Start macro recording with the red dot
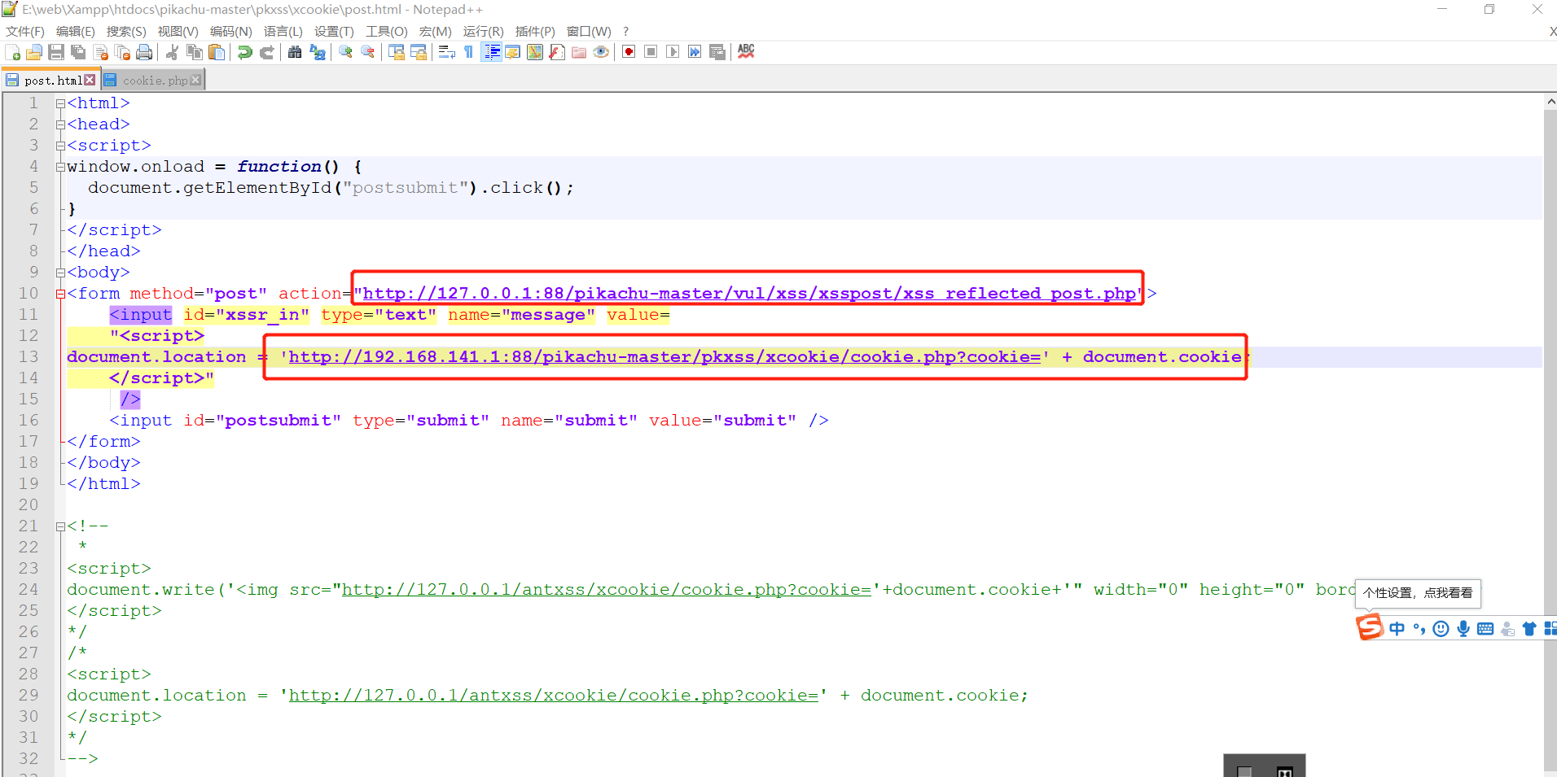1557x777 pixels. pos(629,52)
